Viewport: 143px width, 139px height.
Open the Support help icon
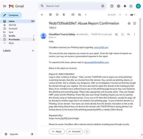112,6
